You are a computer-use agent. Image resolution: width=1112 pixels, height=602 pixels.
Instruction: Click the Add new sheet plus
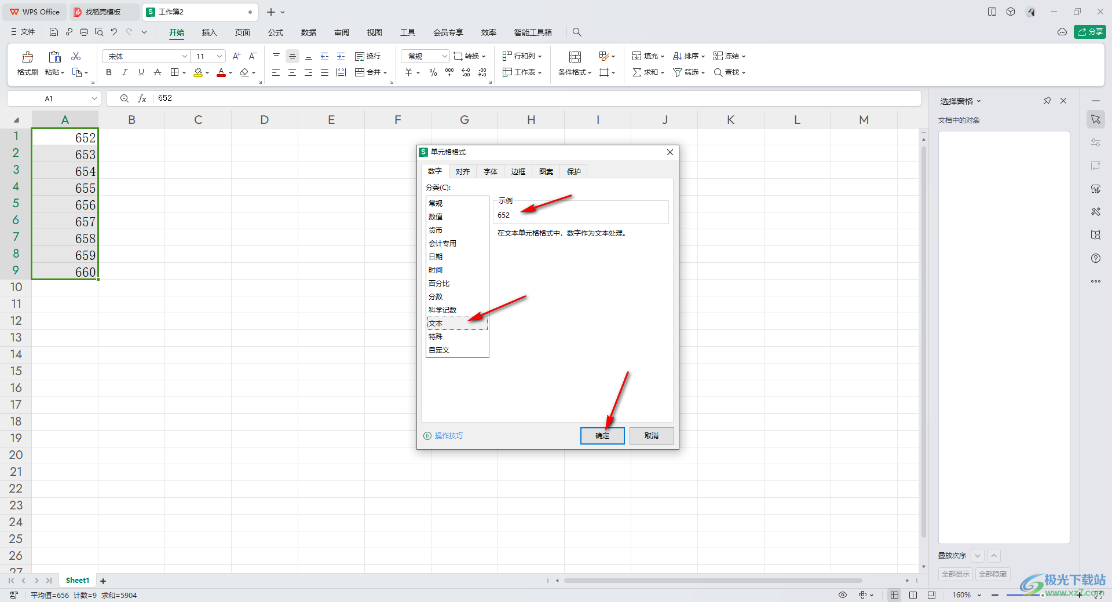[x=103, y=581]
